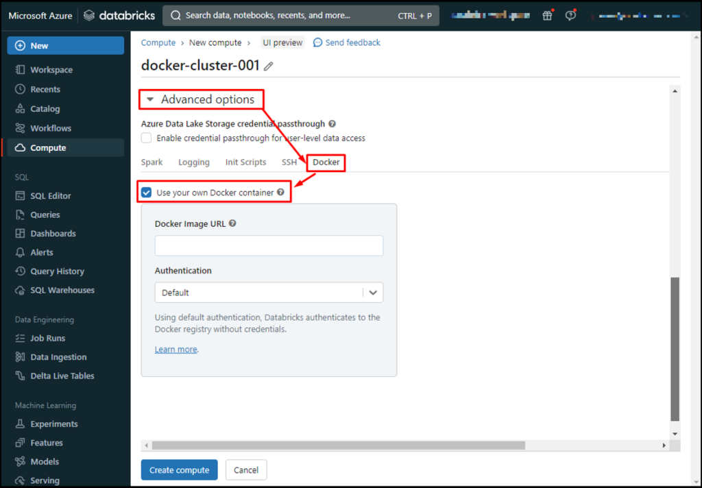Uncheck Use your own Docker container
The height and width of the screenshot is (488, 702).
click(x=147, y=193)
